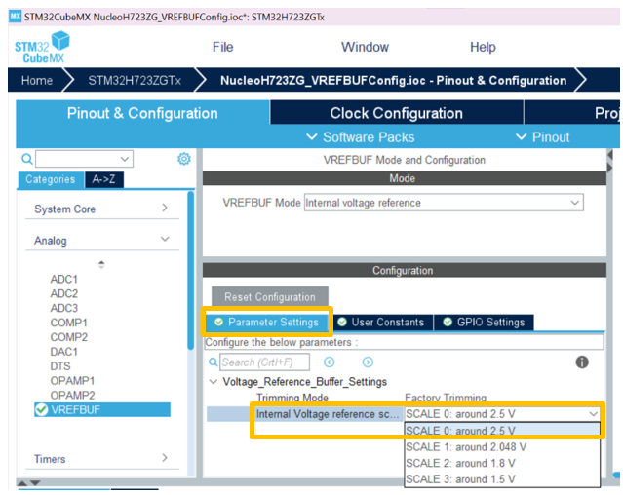This screenshot has height=495, width=623.
Task: Select ADC1 in Analog list
Action: [x=64, y=279]
